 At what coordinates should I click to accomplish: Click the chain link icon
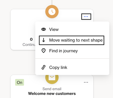pyautogui.click(x=44, y=67)
